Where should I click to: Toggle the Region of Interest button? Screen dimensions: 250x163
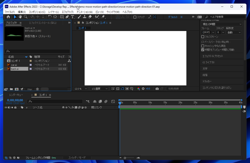coord(127,89)
